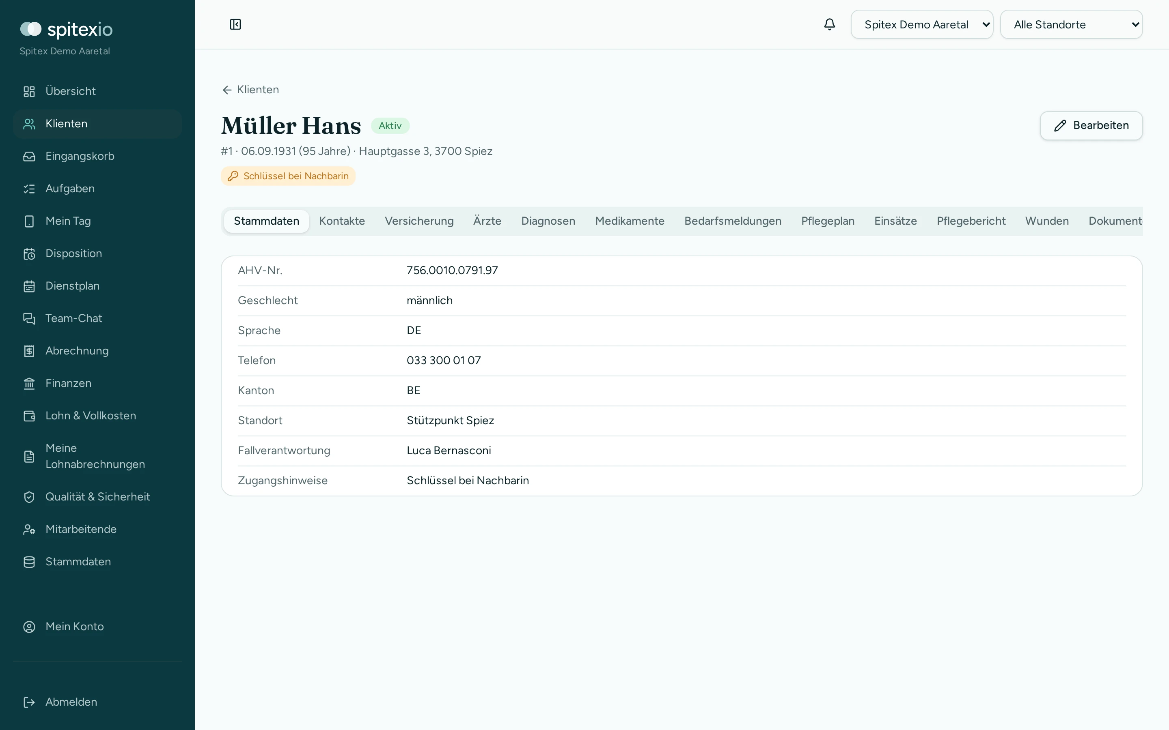Select the Ärzte tab
The width and height of the screenshot is (1169, 730).
click(487, 221)
